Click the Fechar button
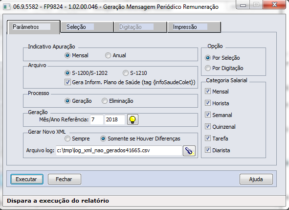The height and width of the screenshot is (210, 289). (x=65, y=179)
